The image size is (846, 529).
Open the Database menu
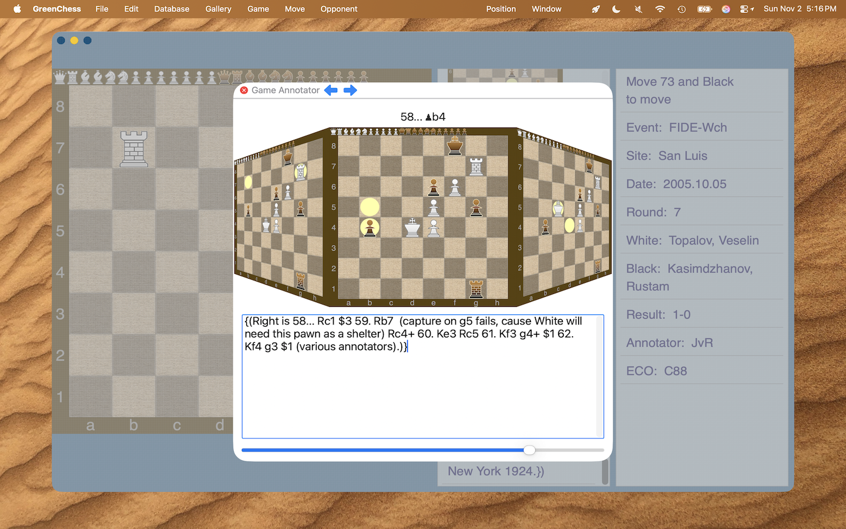coord(172,9)
